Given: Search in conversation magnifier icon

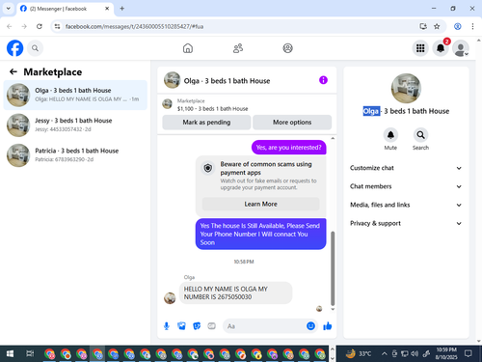Looking at the screenshot, I should (x=420, y=135).
